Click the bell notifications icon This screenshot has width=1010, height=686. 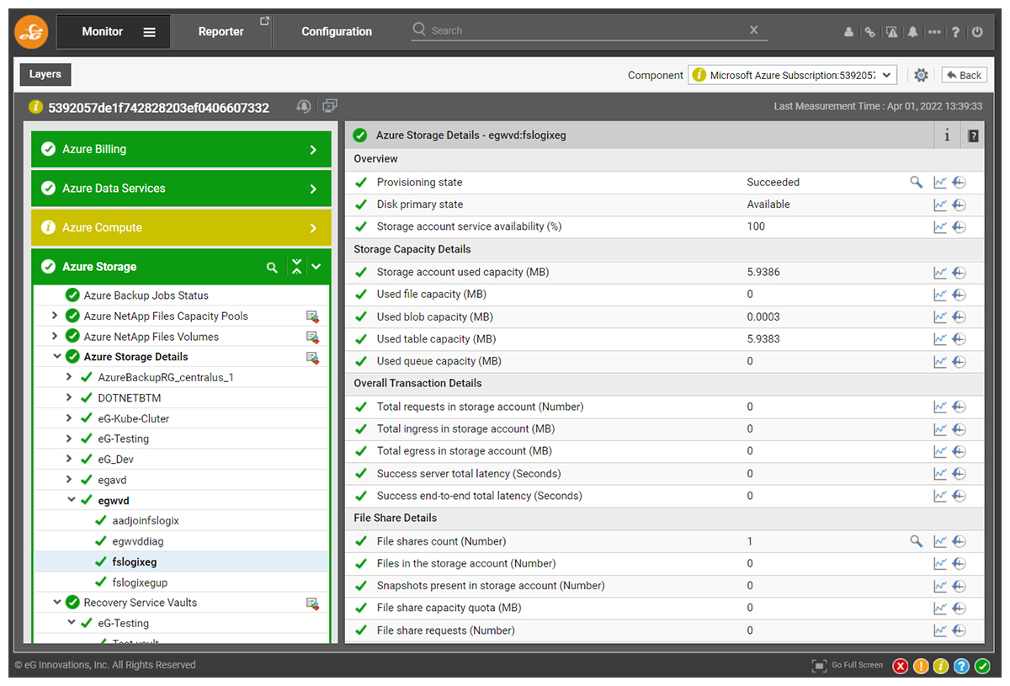(912, 32)
